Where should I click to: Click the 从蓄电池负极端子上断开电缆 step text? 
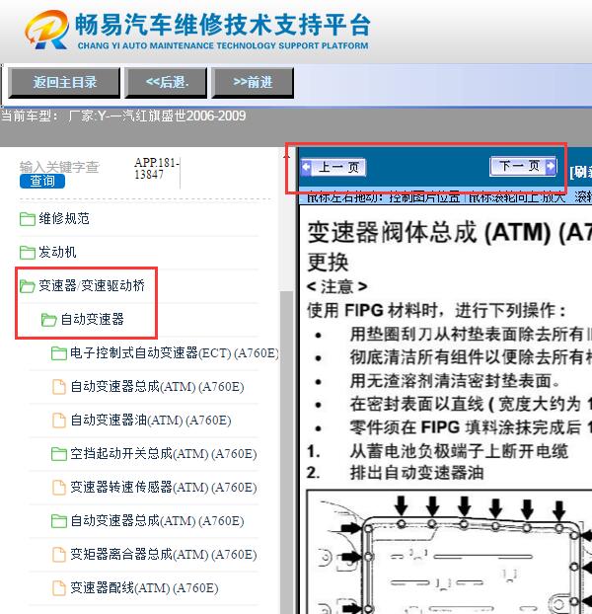click(459, 451)
